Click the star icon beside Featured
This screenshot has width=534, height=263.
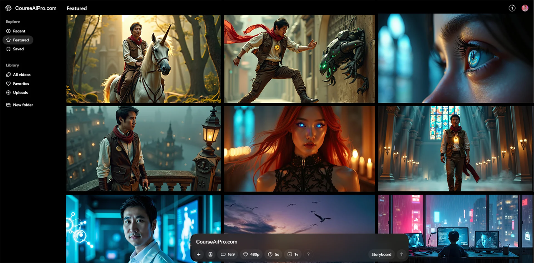pos(8,40)
